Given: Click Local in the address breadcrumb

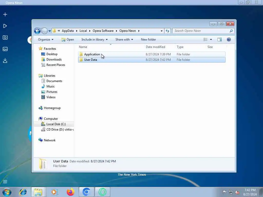Looking at the screenshot, I should (83, 31).
